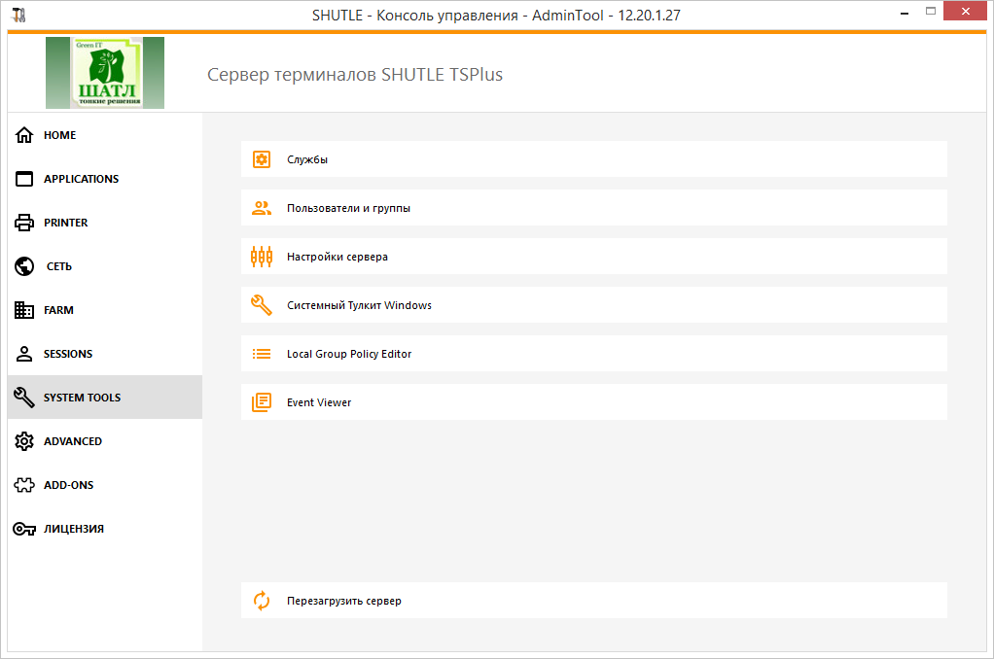Image resolution: width=994 pixels, height=659 pixels.
Task: Select the ADVANCED section
Action: point(72,440)
